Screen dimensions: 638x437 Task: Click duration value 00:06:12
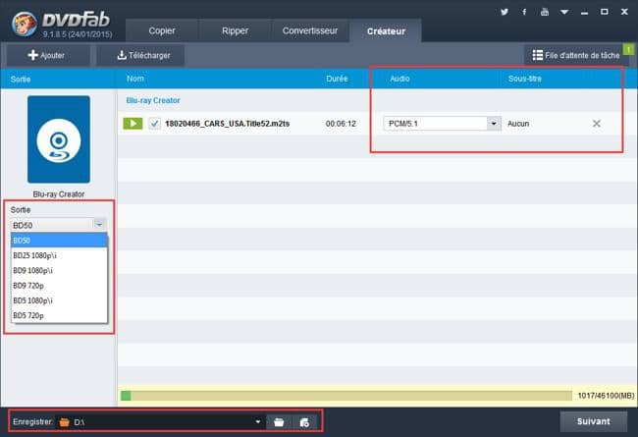pyautogui.click(x=341, y=124)
